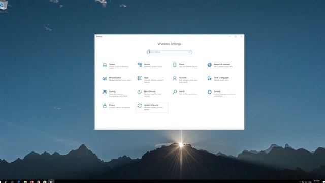Open the Time & Language icon
Image resolution: width=325 pixels, height=183 pixels.
click(210, 78)
